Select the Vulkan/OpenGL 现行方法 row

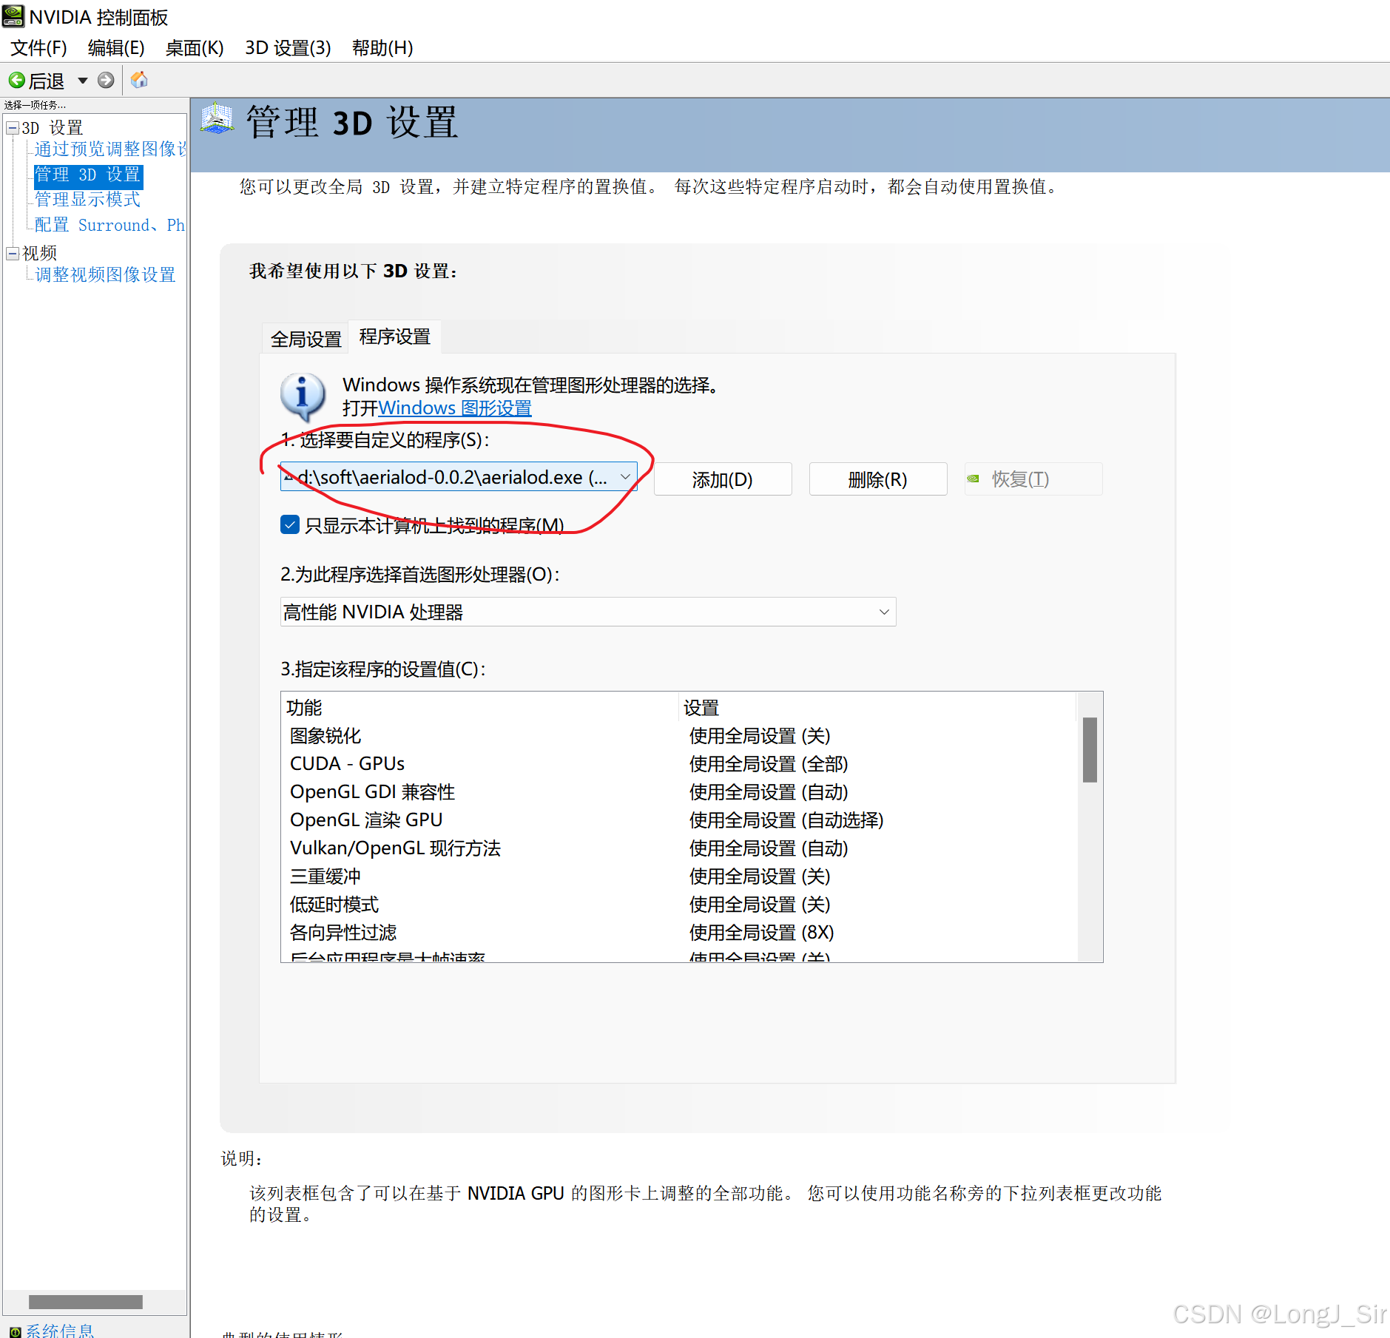679,848
